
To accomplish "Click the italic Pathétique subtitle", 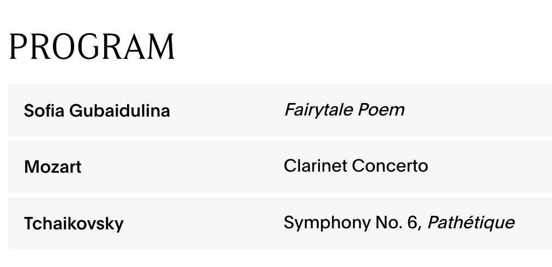I will point(471,223).
